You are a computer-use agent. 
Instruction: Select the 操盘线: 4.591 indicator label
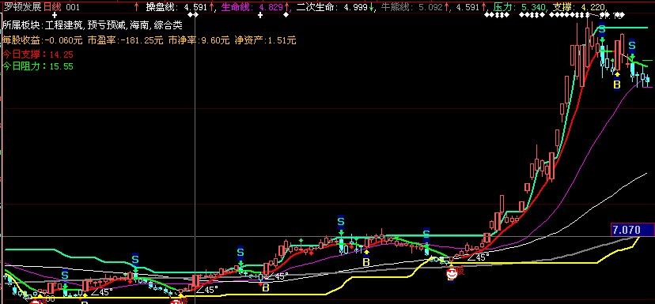(x=176, y=7)
